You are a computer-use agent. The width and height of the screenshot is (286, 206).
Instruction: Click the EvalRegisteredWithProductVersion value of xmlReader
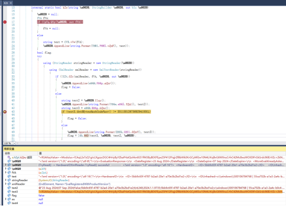pos(74,184)
